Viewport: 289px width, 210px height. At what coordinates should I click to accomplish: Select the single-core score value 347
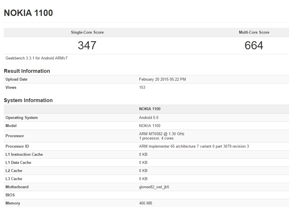pos(87,46)
